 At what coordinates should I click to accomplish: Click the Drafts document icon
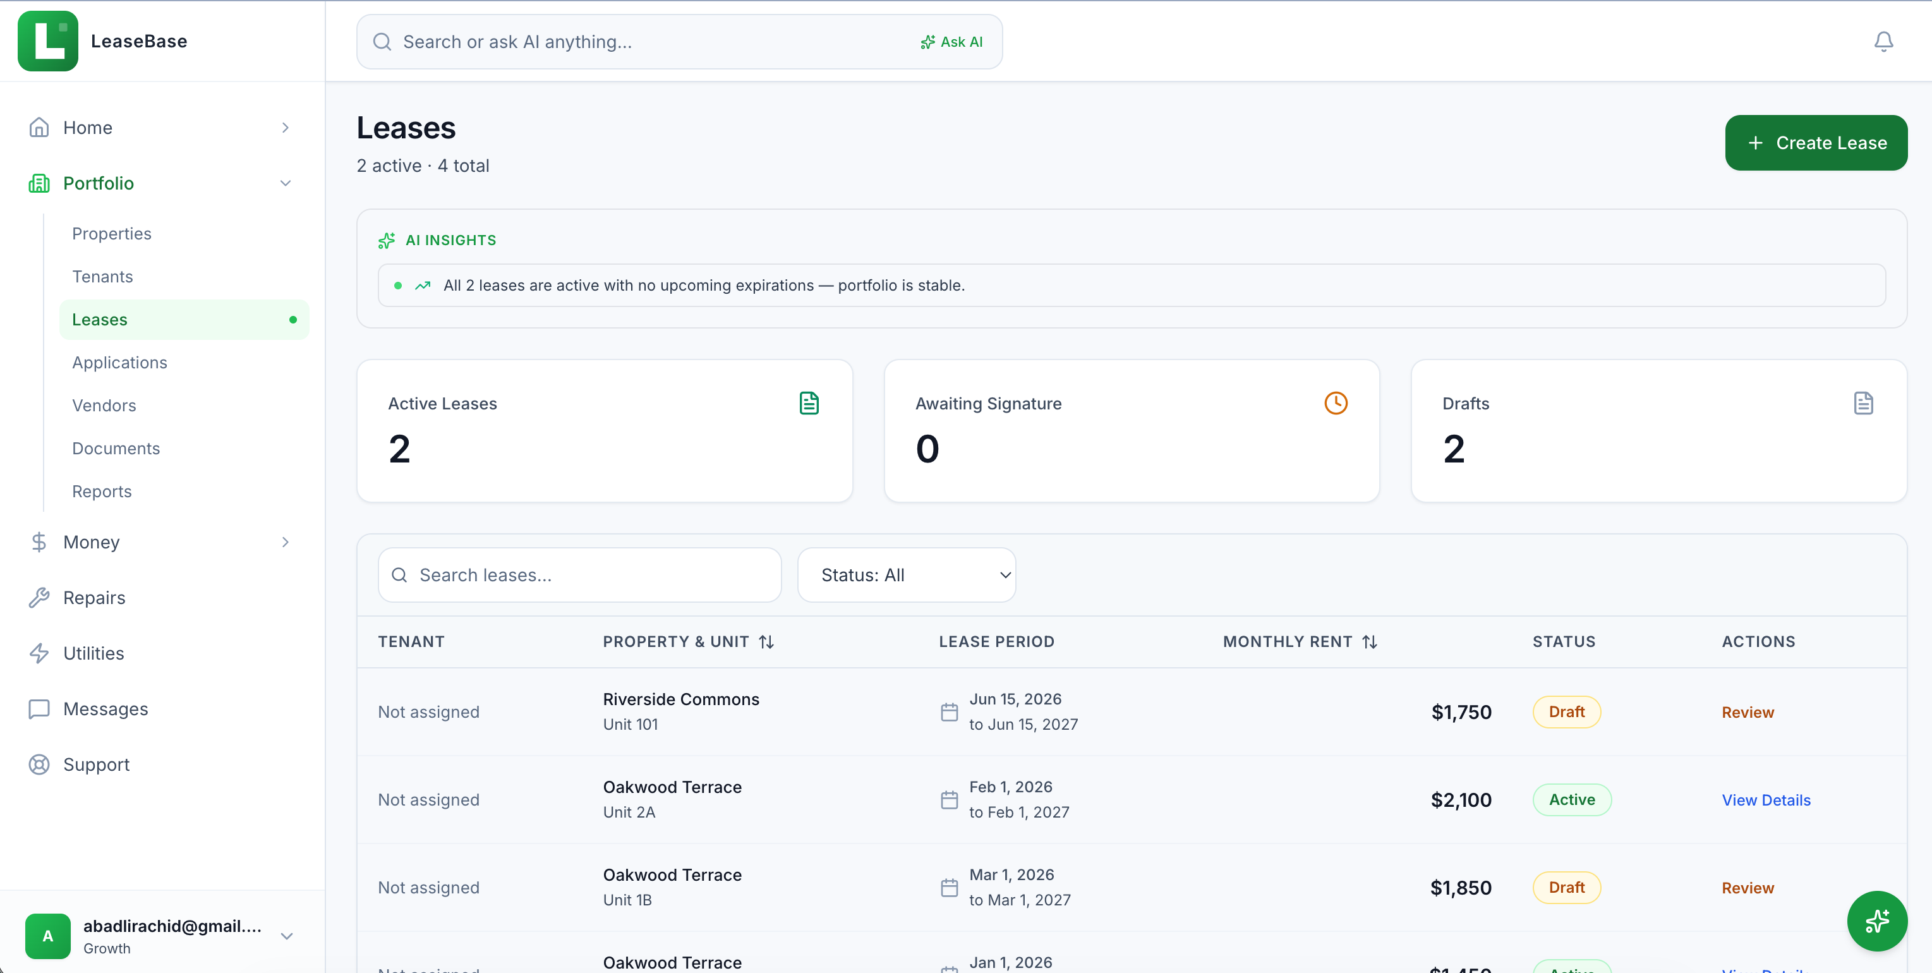click(x=1863, y=403)
